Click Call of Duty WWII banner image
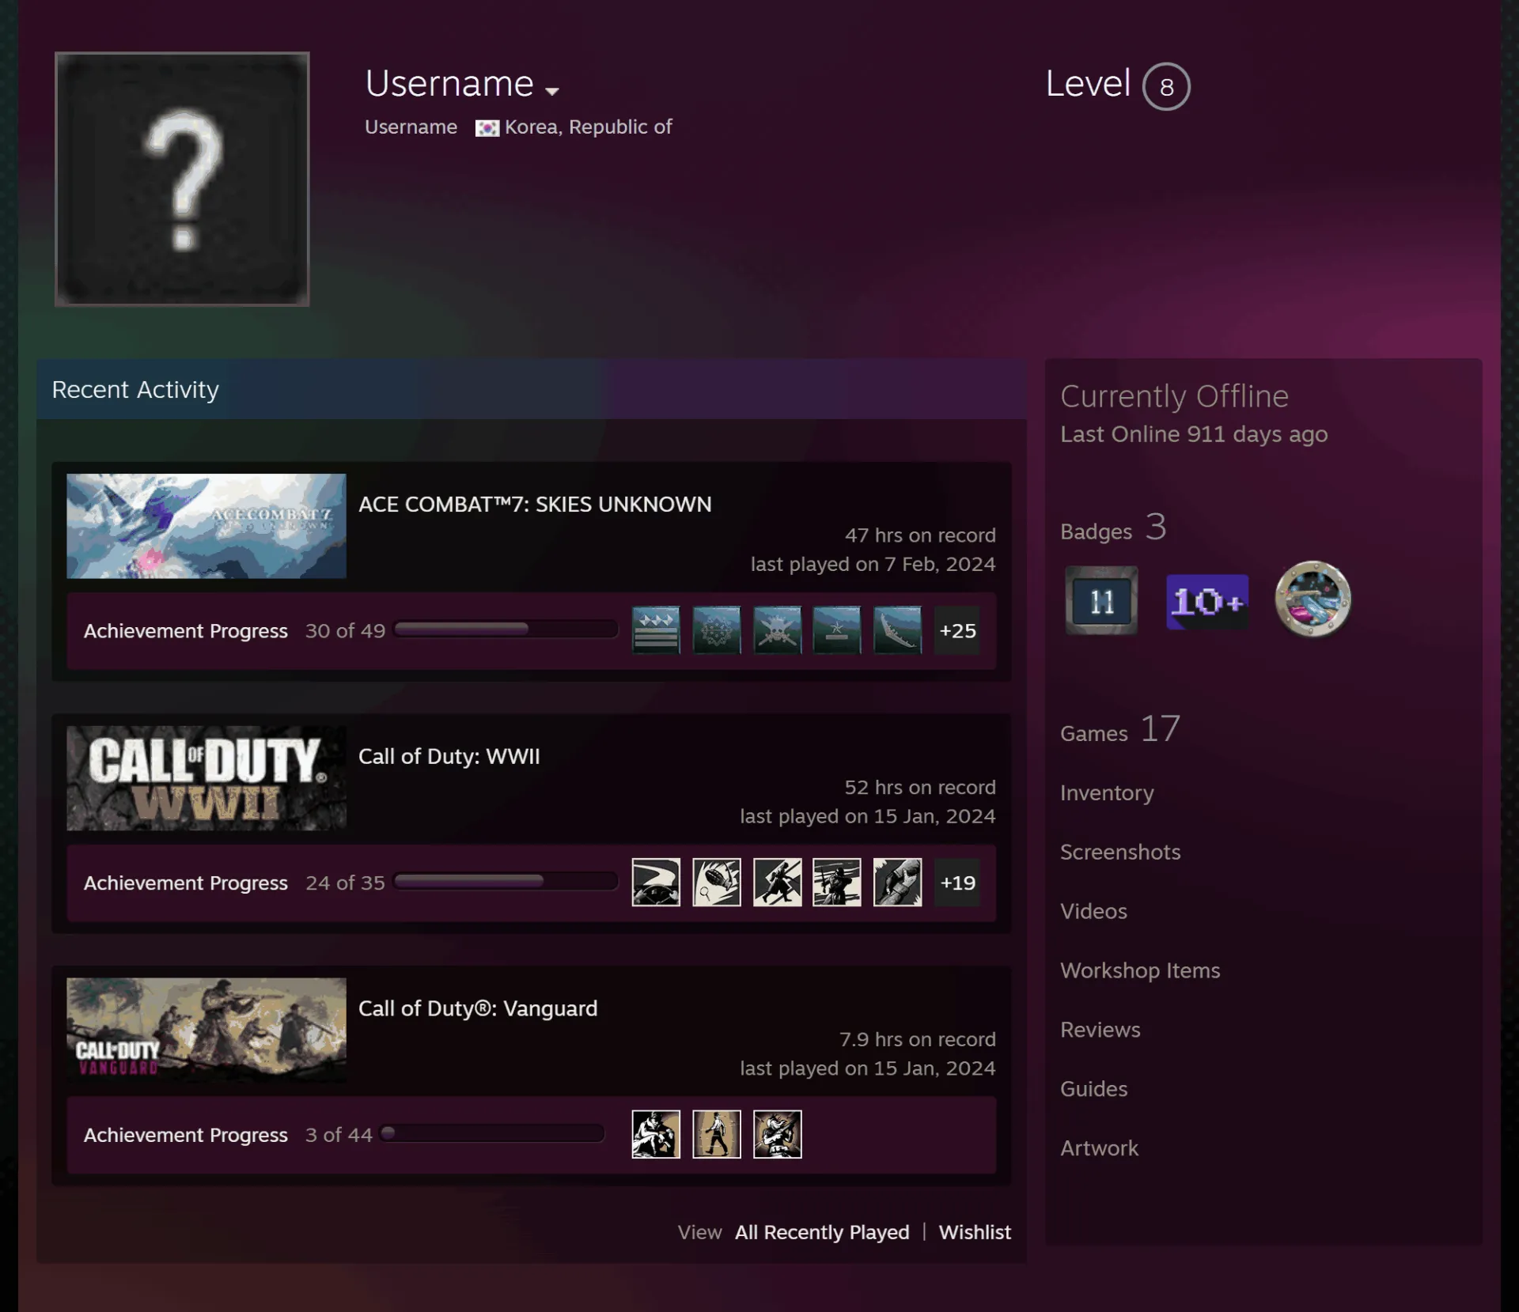 [206, 778]
